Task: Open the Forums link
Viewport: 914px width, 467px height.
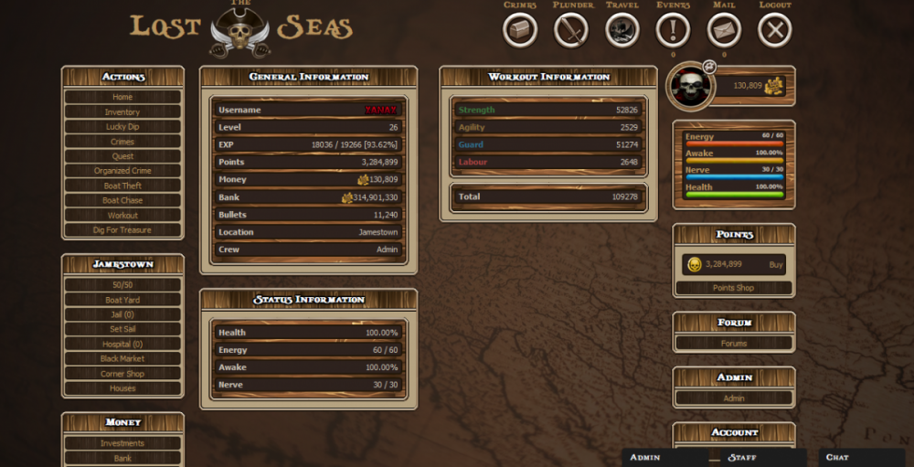Action: point(734,344)
